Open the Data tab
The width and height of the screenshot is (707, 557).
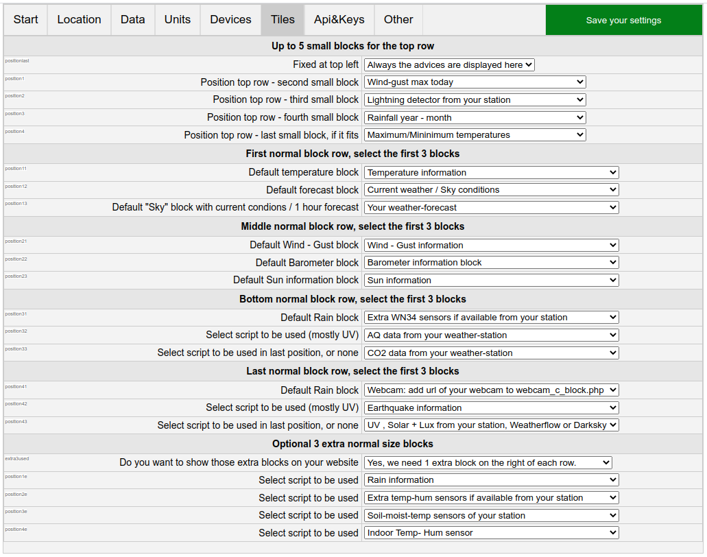pos(132,20)
